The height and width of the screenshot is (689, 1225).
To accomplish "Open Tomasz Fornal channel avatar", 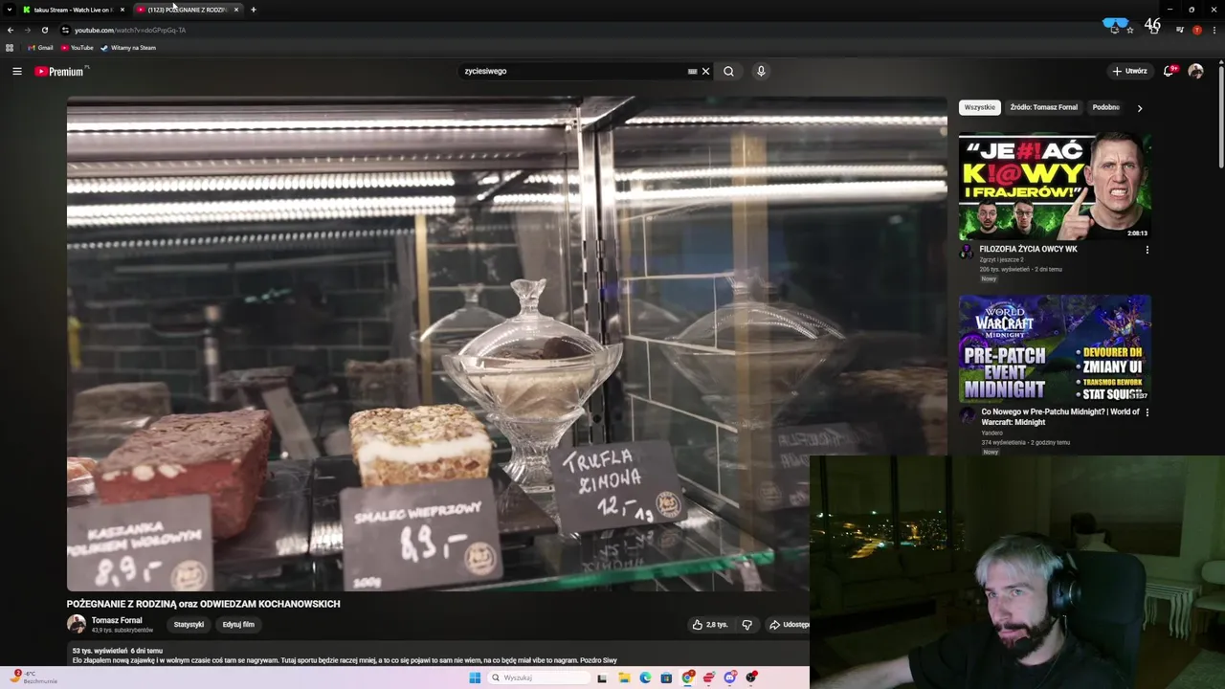I will point(76,624).
